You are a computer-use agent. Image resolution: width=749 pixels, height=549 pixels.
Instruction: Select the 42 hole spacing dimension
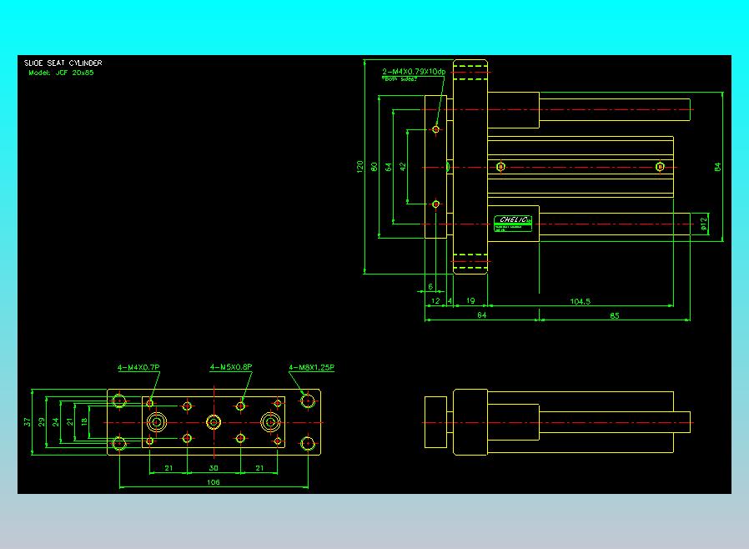[x=403, y=167]
